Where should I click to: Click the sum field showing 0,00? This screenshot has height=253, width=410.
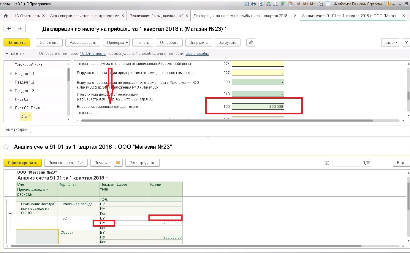352,163
